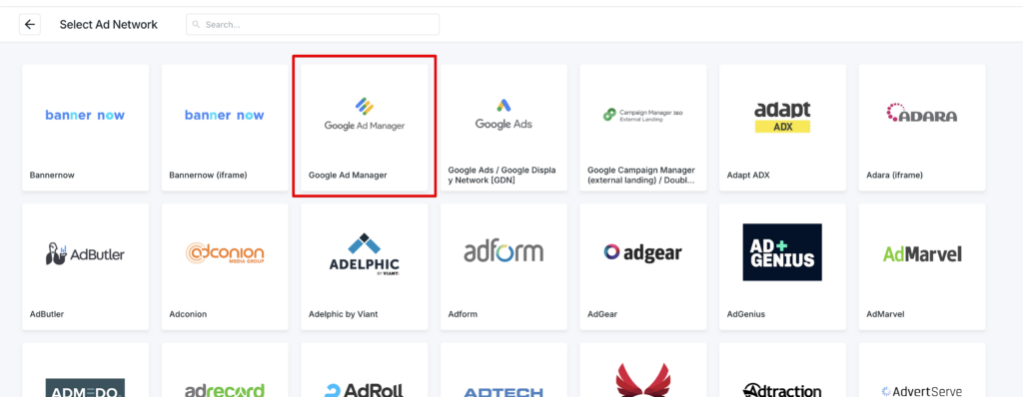
Task: Click the 'Google Campaign Manager (external landing)' label
Action: pyautogui.click(x=641, y=176)
